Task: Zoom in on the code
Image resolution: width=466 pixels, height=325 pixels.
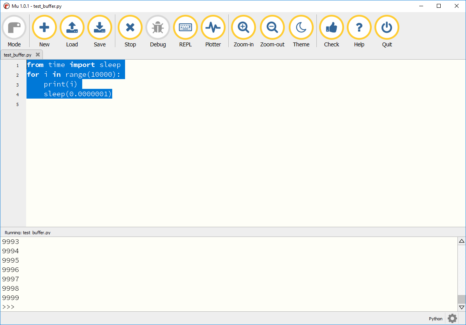Action: [243, 27]
